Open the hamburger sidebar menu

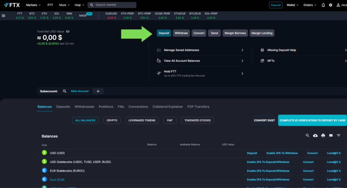pyautogui.click(x=3, y=16)
